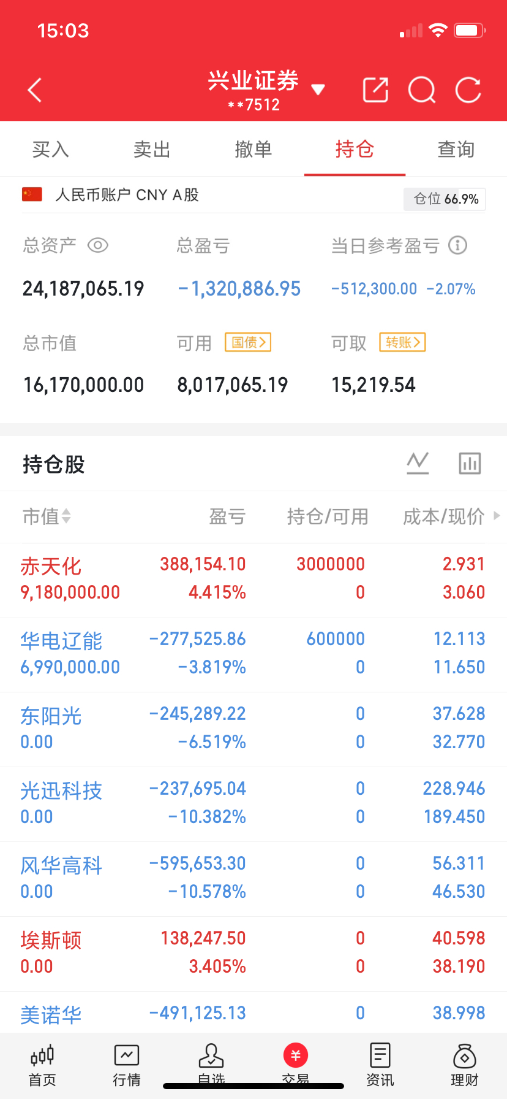Tap the 人民币账户 CNY A股 label

(127, 195)
